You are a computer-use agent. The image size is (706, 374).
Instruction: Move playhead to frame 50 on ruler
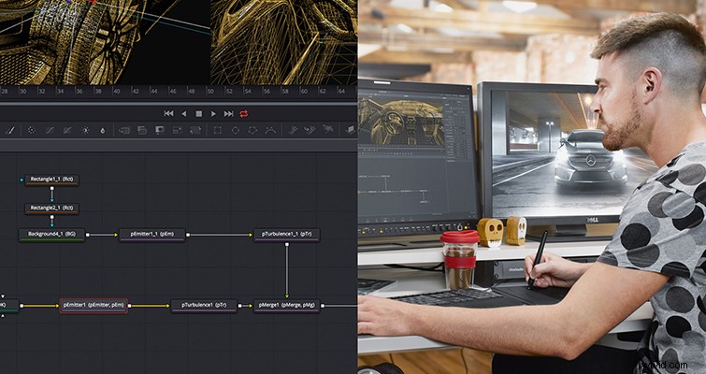point(210,92)
